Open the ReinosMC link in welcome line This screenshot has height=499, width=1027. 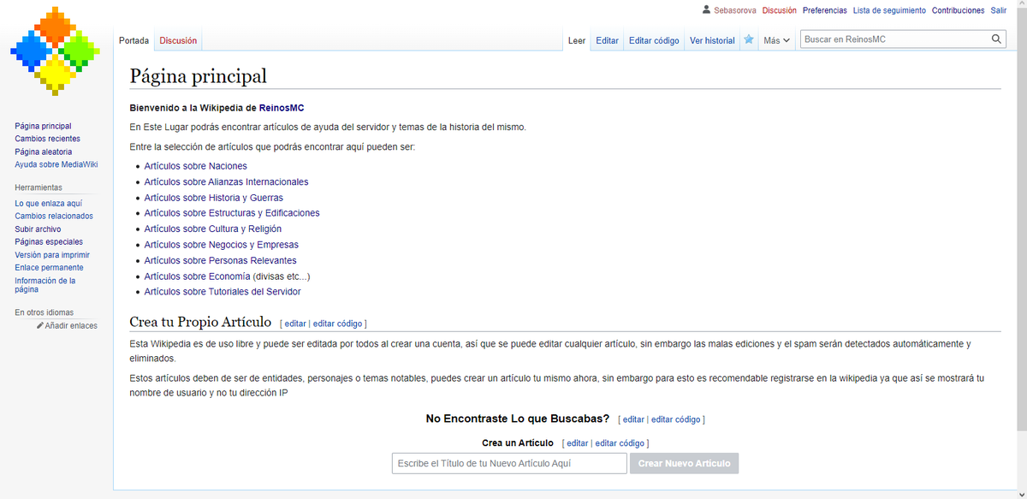coord(282,108)
